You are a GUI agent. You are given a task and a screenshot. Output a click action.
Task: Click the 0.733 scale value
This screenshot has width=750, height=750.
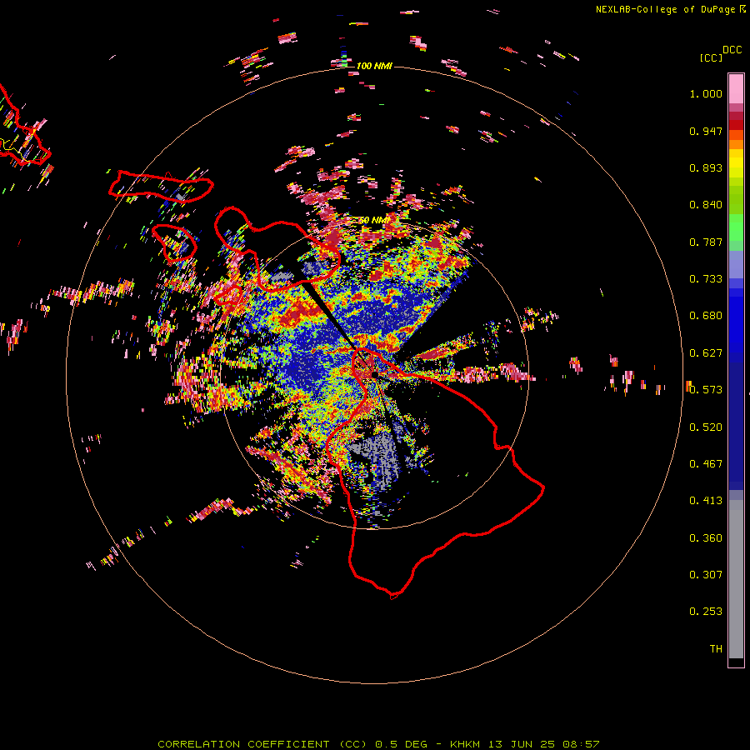(x=706, y=279)
